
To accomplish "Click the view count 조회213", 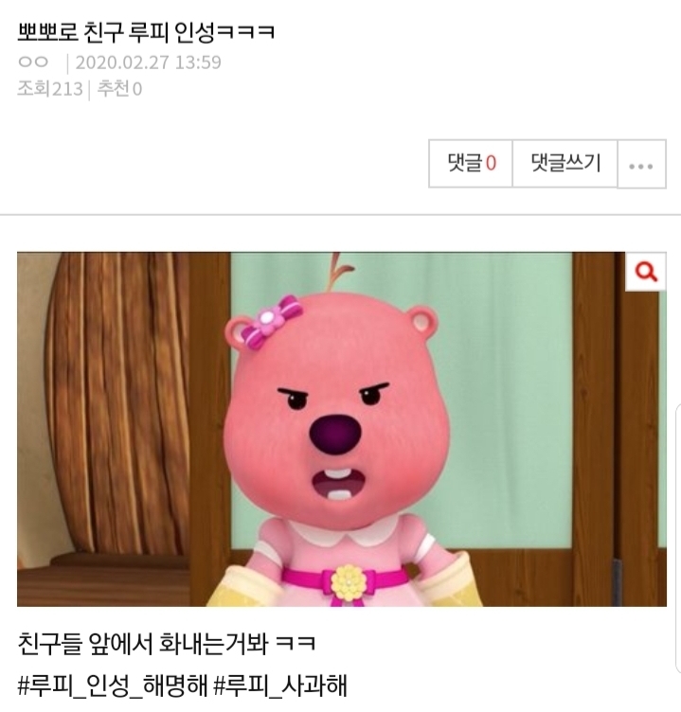I will (x=50, y=89).
